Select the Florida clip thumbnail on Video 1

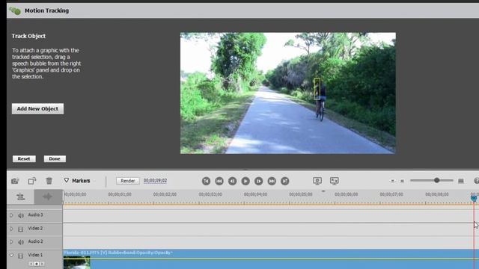[x=76, y=263]
